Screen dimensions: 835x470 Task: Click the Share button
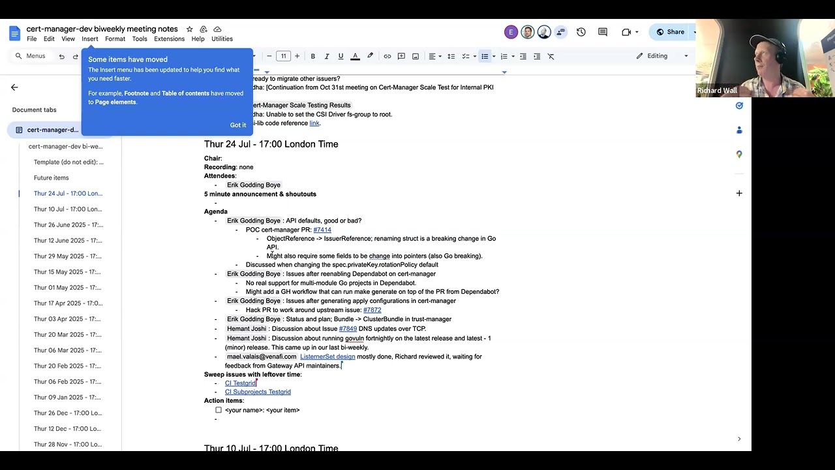coord(670,32)
